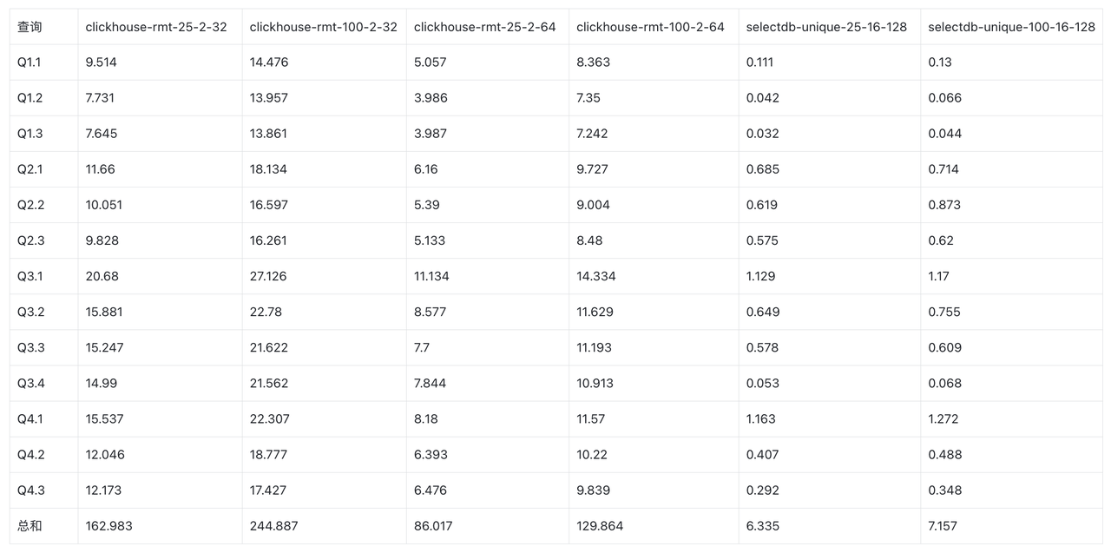
Task: Click the cell showing 244.887
Action: 274,526
